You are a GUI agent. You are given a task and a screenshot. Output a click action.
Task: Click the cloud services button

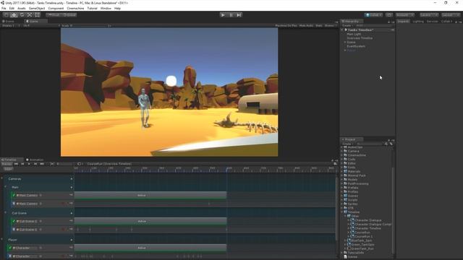coord(389,14)
